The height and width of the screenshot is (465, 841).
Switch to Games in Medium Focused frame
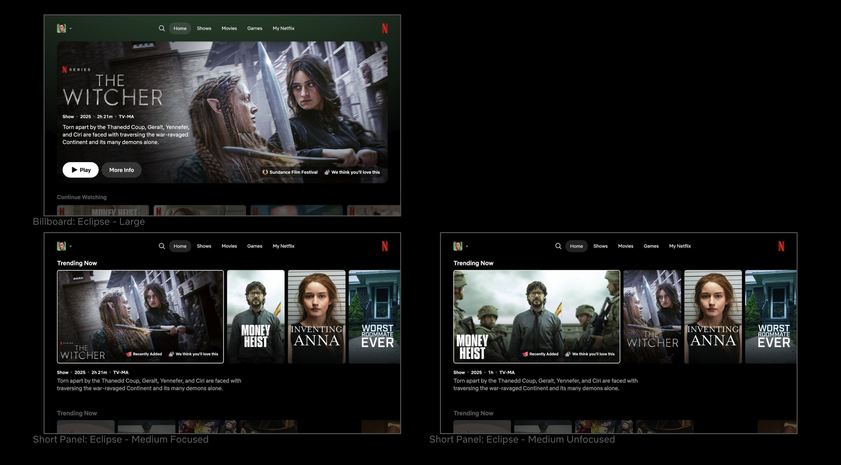click(x=255, y=246)
